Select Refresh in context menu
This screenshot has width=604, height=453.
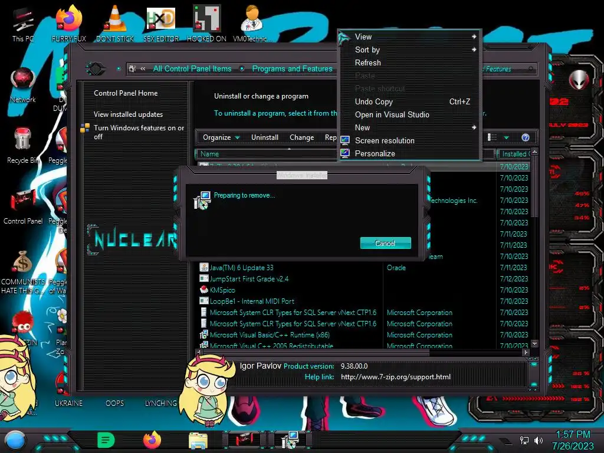tap(410, 63)
